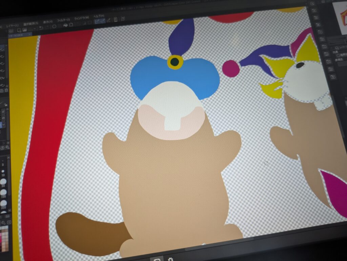This screenshot has height=261, width=347.
Task: Open the 表示(V) menu
Action: [x=48, y=22]
